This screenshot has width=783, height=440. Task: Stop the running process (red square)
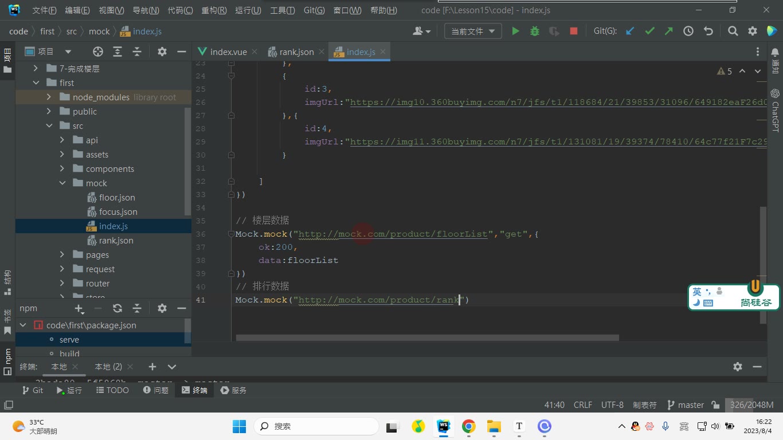point(574,32)
